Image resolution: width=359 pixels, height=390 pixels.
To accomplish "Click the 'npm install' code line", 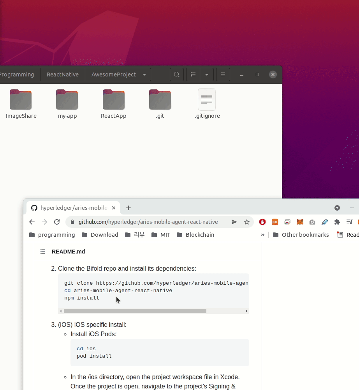I will coord(82,298).
